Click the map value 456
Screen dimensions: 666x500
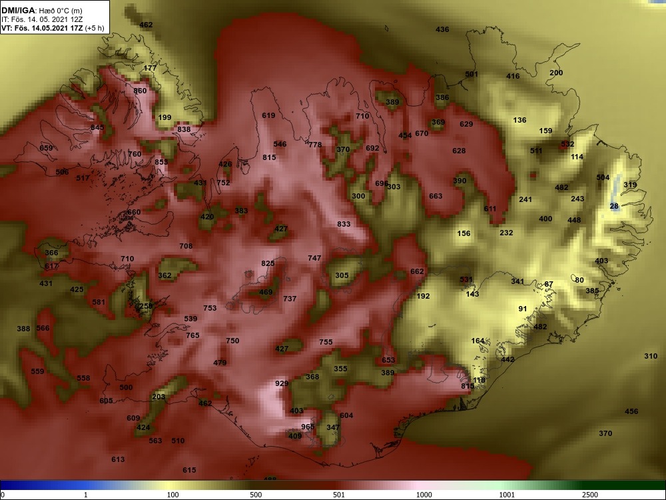tap(631, 411)
